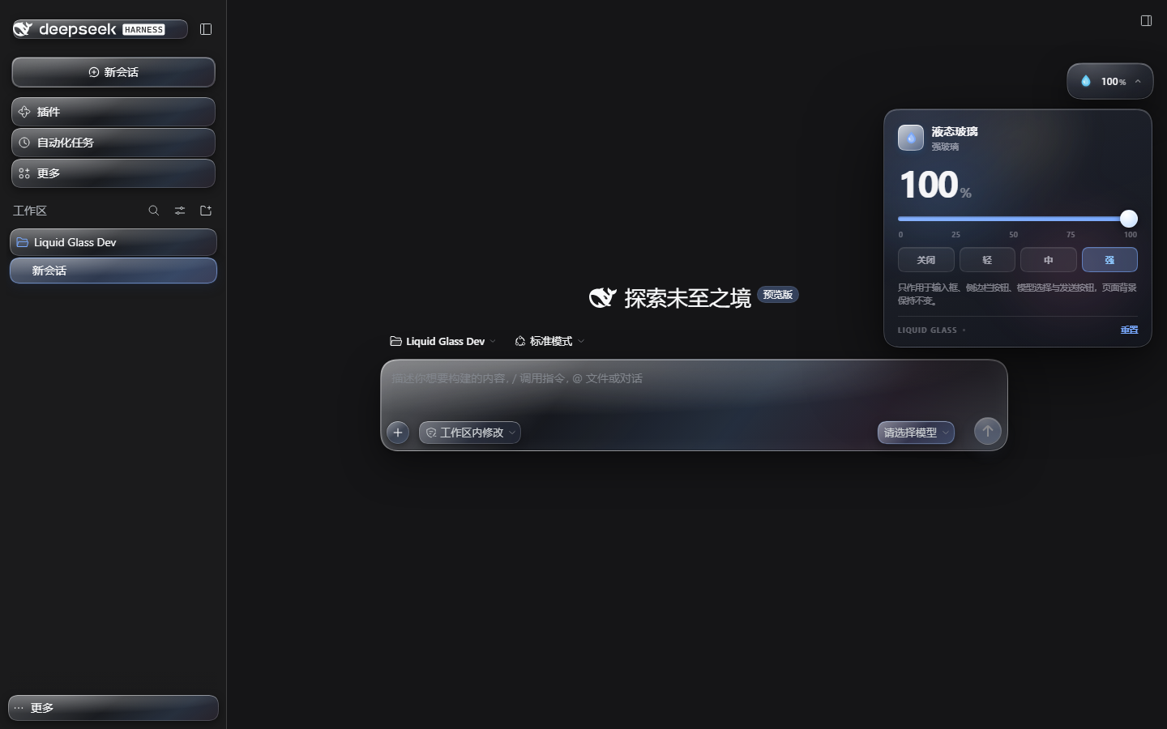Open the bottom 更多 menu with ellipsis
Image resolution: width=1167 pixels, height=729 pixels.
(x=113, y=708)
